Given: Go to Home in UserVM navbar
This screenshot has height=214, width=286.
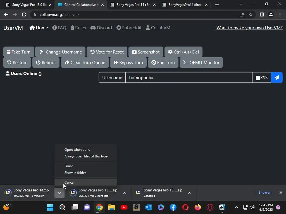Looking at the screenshot, I should tap(39, 28).
